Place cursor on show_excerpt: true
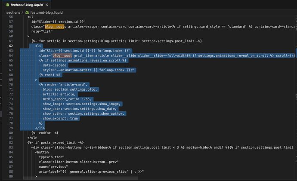This screenshot has height=181, width=297. [60, 118]
